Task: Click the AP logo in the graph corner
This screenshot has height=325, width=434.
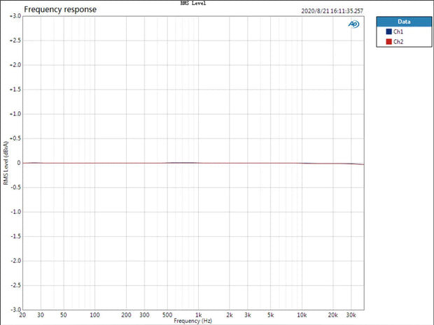Action: (x=353, y=24)
